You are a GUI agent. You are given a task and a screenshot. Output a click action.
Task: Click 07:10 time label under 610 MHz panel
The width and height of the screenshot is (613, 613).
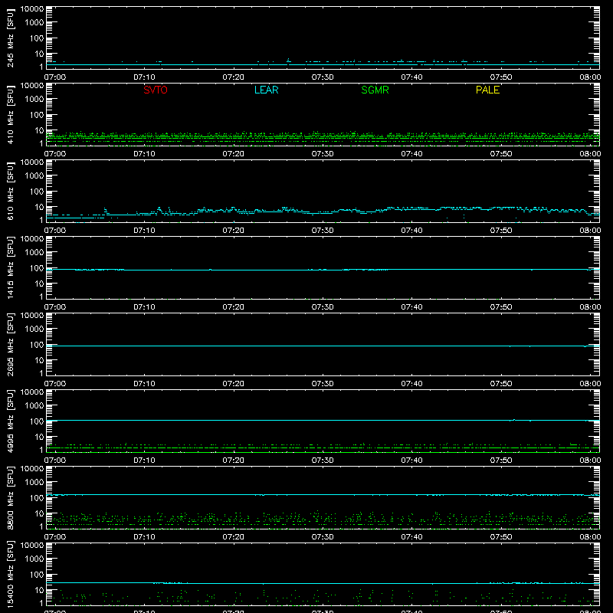[144, 231]
